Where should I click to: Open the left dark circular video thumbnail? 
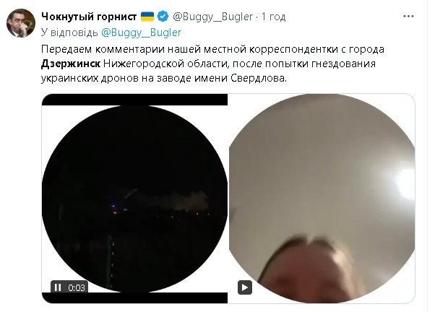(x=134, y=199)
